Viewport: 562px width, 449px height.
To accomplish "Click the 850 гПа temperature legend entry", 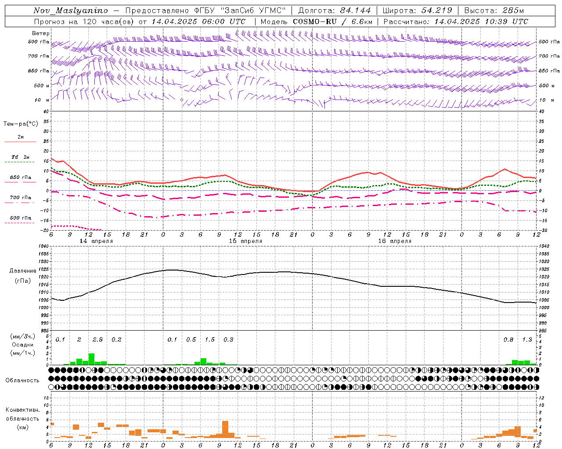I will tap(21, 178).
